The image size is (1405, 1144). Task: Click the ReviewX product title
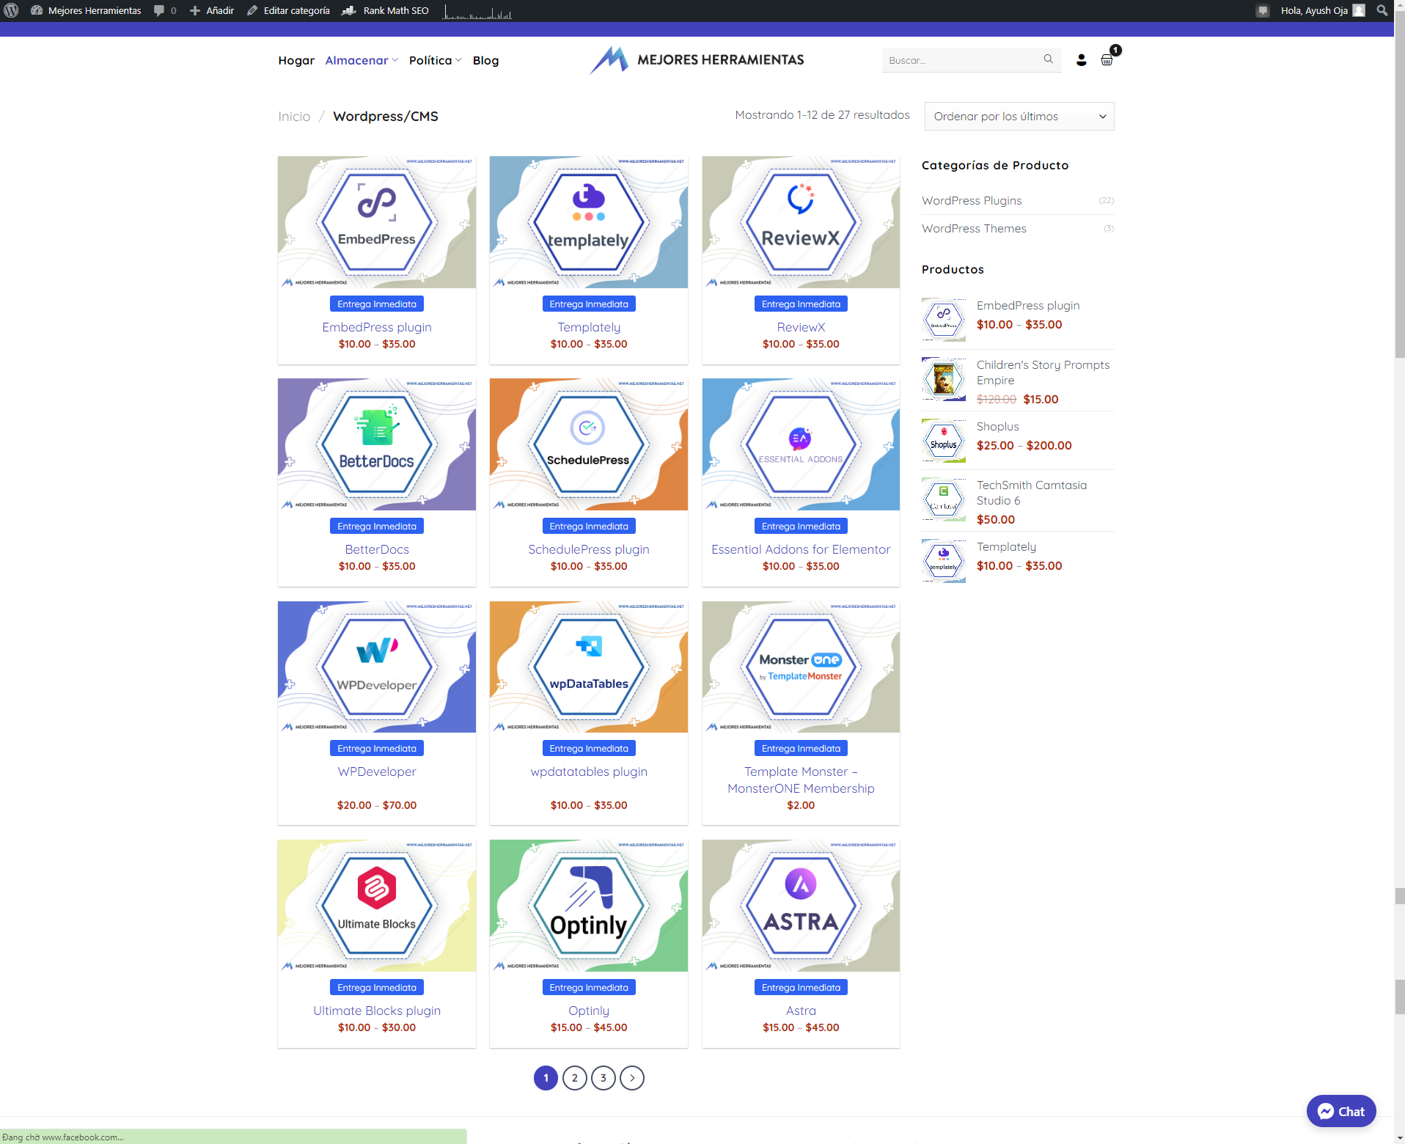pyautogui.click(x=801, y=327)
